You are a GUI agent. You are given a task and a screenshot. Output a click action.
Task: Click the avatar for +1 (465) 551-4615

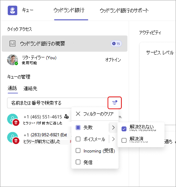coord(13,119)
